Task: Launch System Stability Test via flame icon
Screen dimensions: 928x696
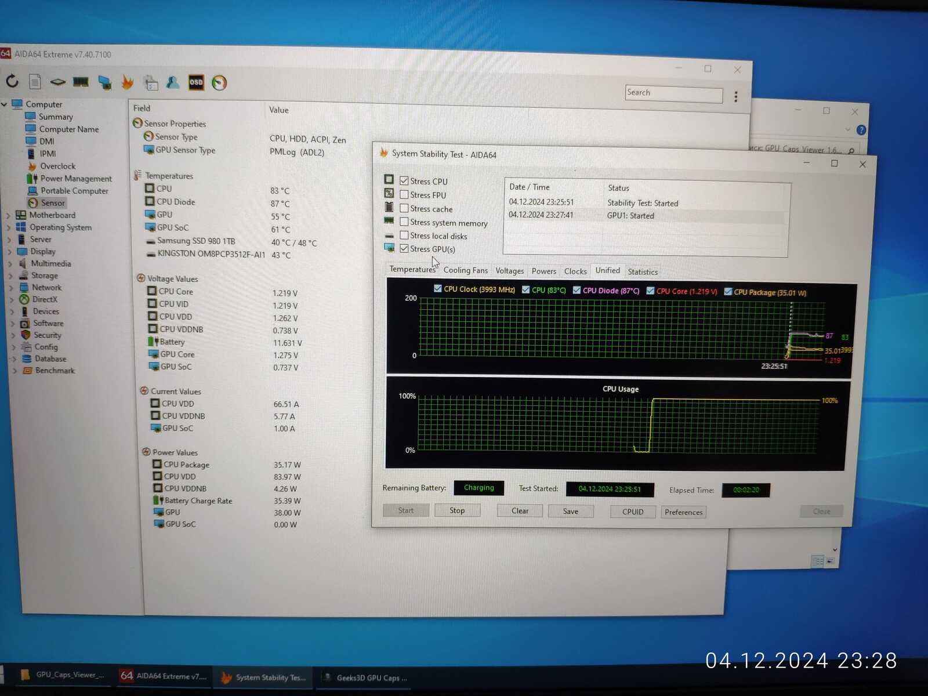Action: (x=127, y=82)
